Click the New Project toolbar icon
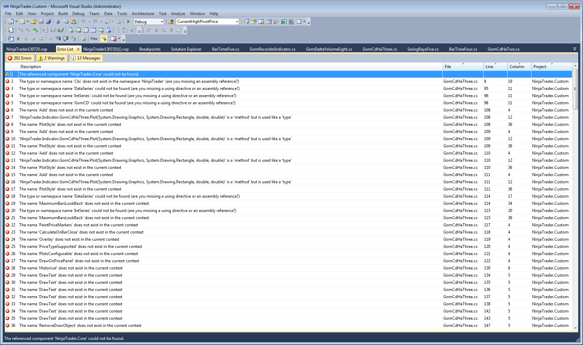Viewport: 583px width, 345px height. 11,22
